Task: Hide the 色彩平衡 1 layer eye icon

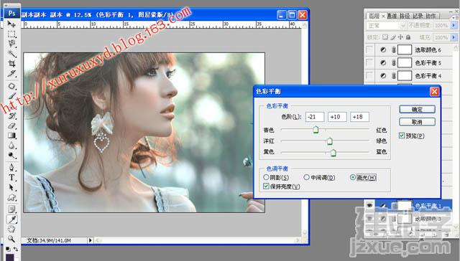Action: [369, 205]
